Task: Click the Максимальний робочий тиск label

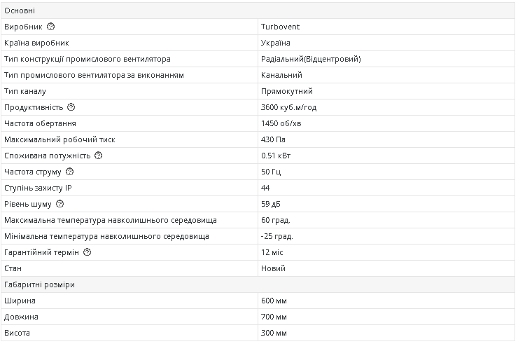Action: point(59,139)
